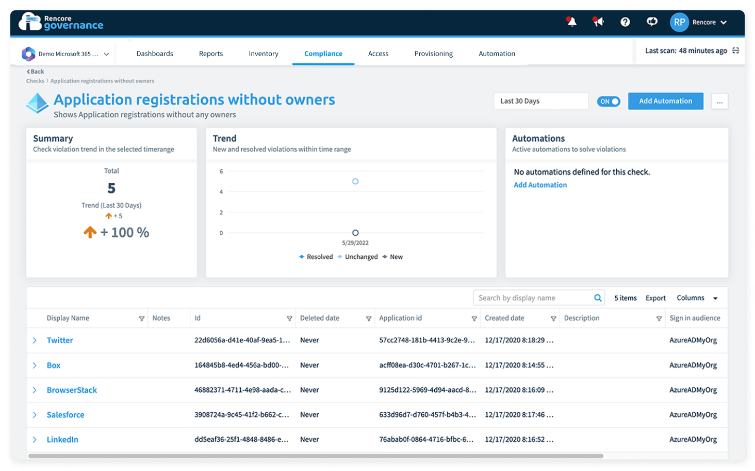The height and width of the screenshot is (471, 755).
Task: Open the Reports tab
Action: pyautogui.click(x=211, y=54)
